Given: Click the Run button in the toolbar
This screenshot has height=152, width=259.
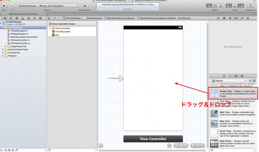Looking at the screenshot, I should click(x=4, y=6).
